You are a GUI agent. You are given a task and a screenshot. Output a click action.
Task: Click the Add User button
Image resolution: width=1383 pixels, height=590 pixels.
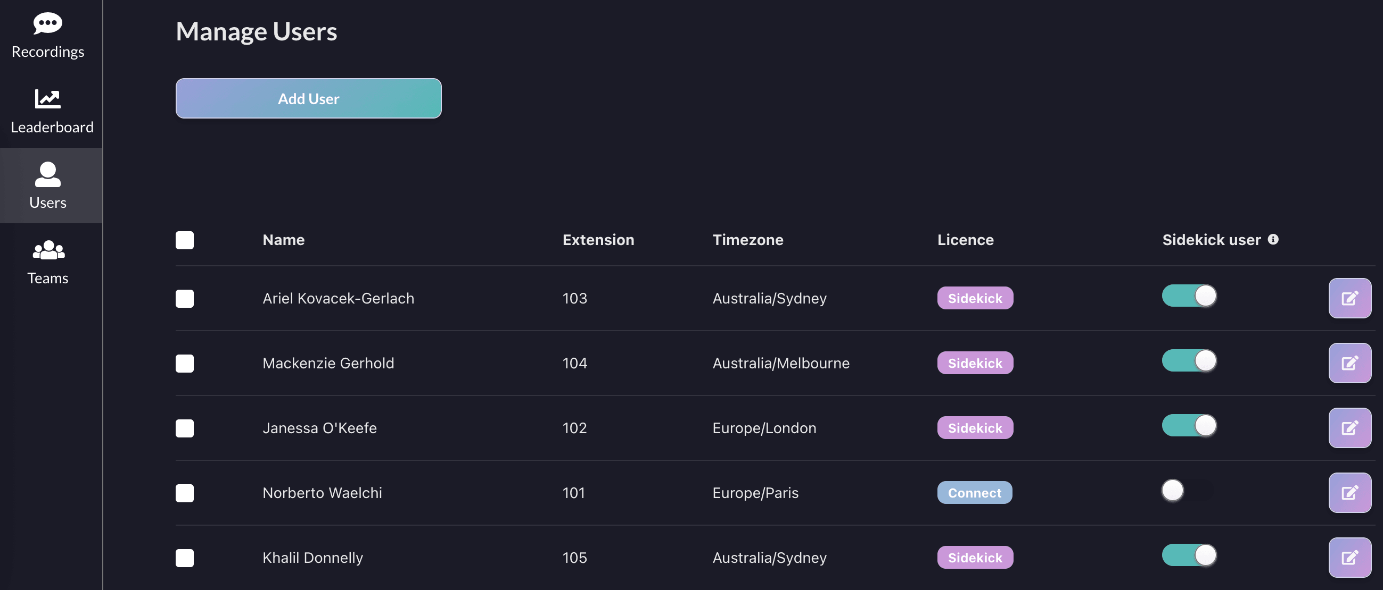[308, 99]
